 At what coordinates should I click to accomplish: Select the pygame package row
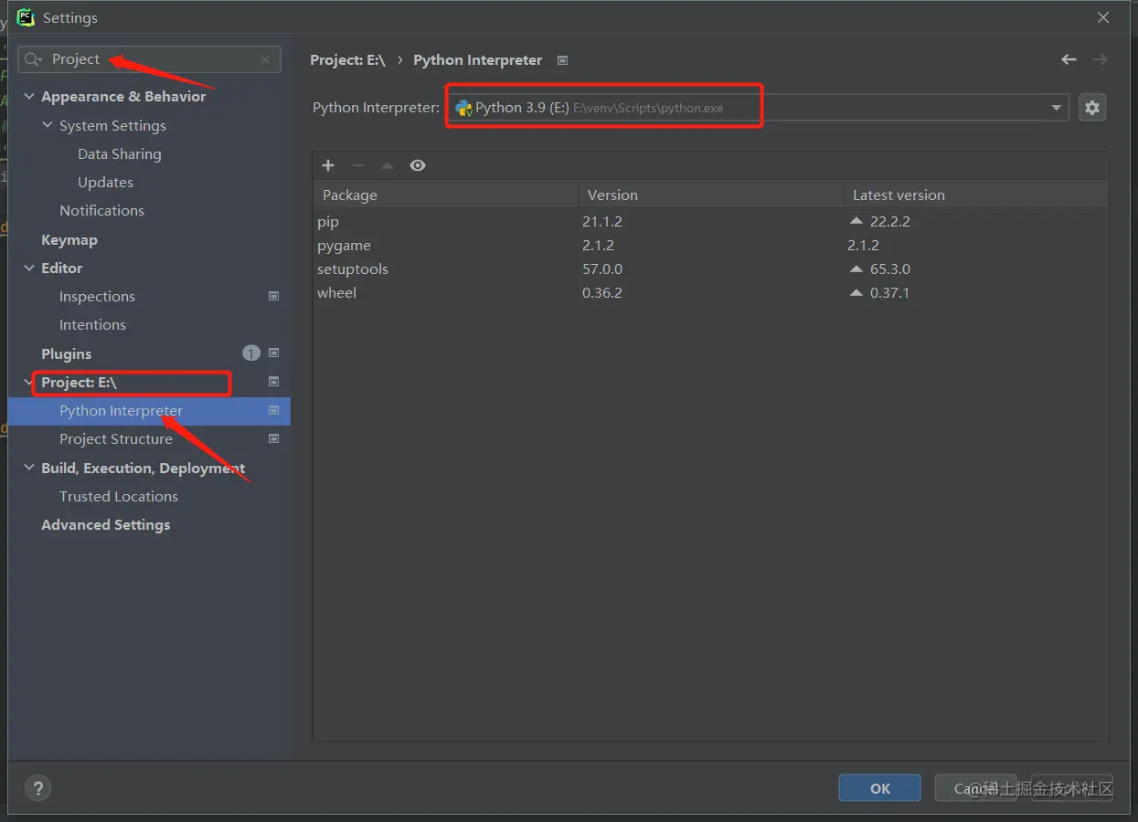[710, 245]
